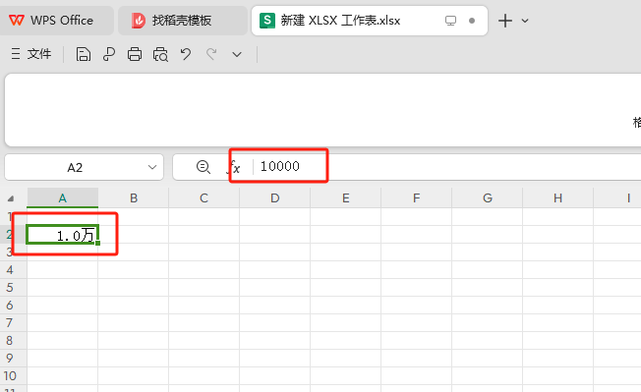Click the export to PDF icon
Viewport: 641px width, 392px height.
coord(109,54)
